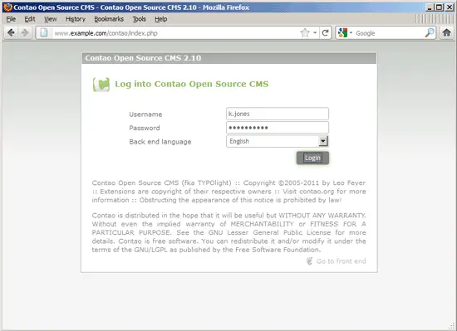Open the View menu
This screenshot has height=331, width=457.
50,19
